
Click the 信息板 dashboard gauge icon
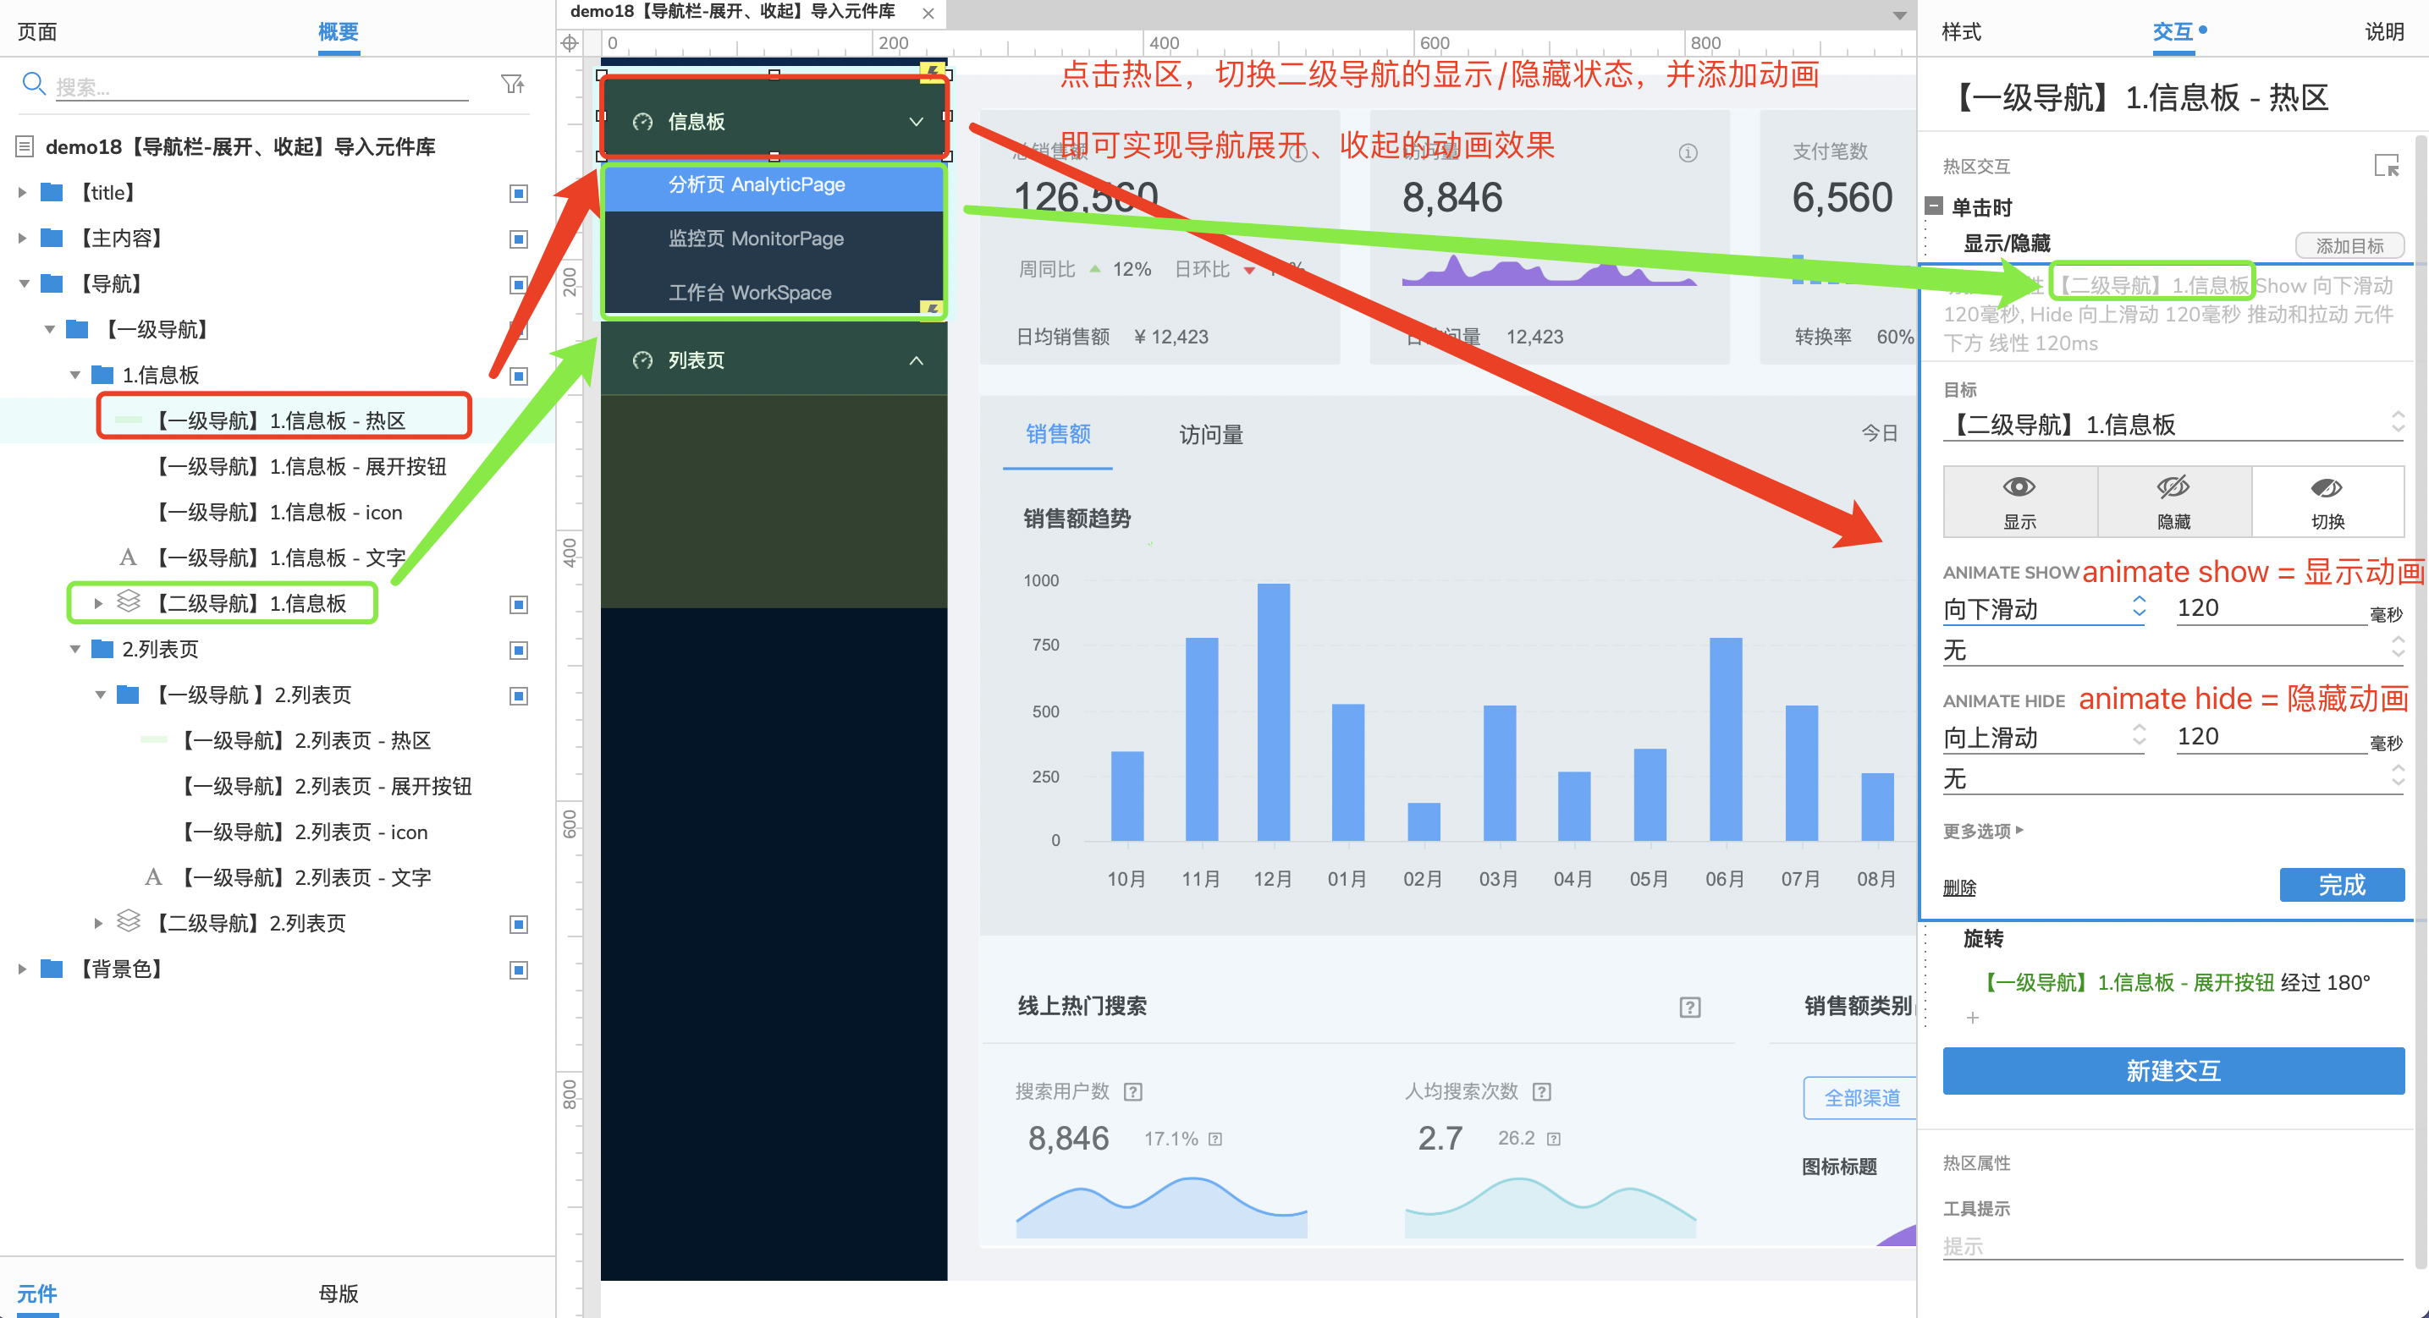(642, 122)
